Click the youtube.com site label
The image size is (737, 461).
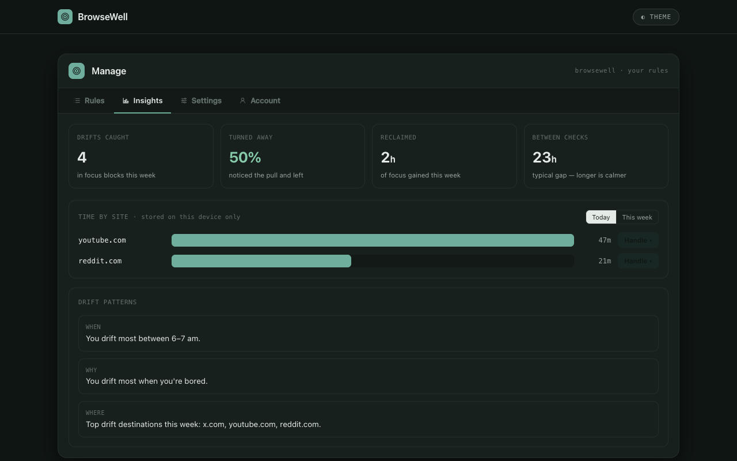[x=102, y=240]
